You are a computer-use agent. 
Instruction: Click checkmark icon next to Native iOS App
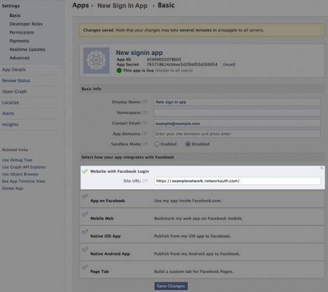85,232
